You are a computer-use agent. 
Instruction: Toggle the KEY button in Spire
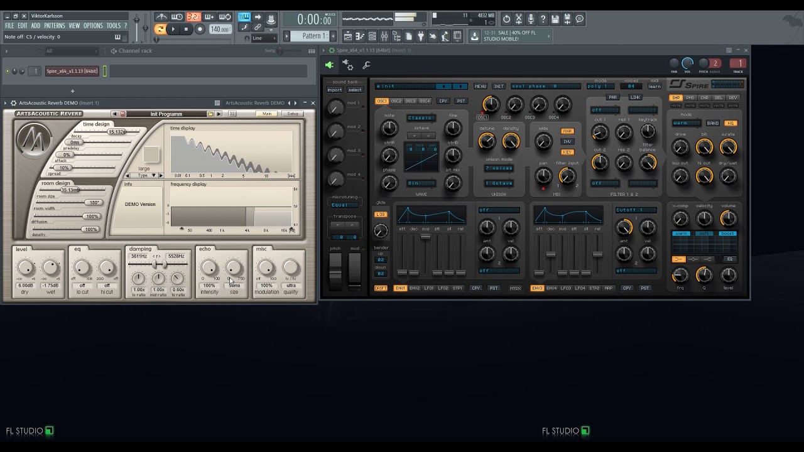567,152
